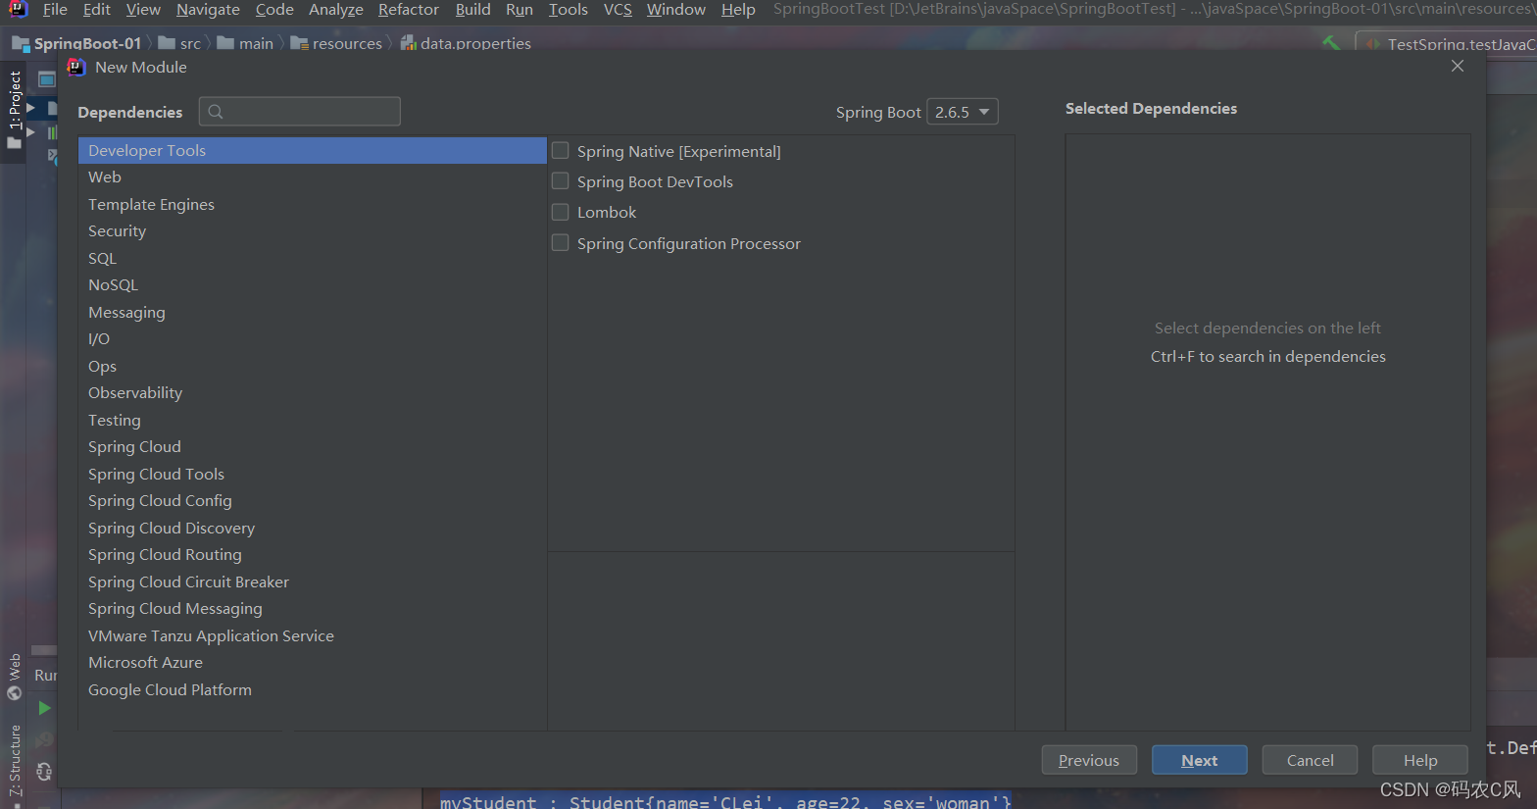Close the New Module dialog

(1458, 66)
